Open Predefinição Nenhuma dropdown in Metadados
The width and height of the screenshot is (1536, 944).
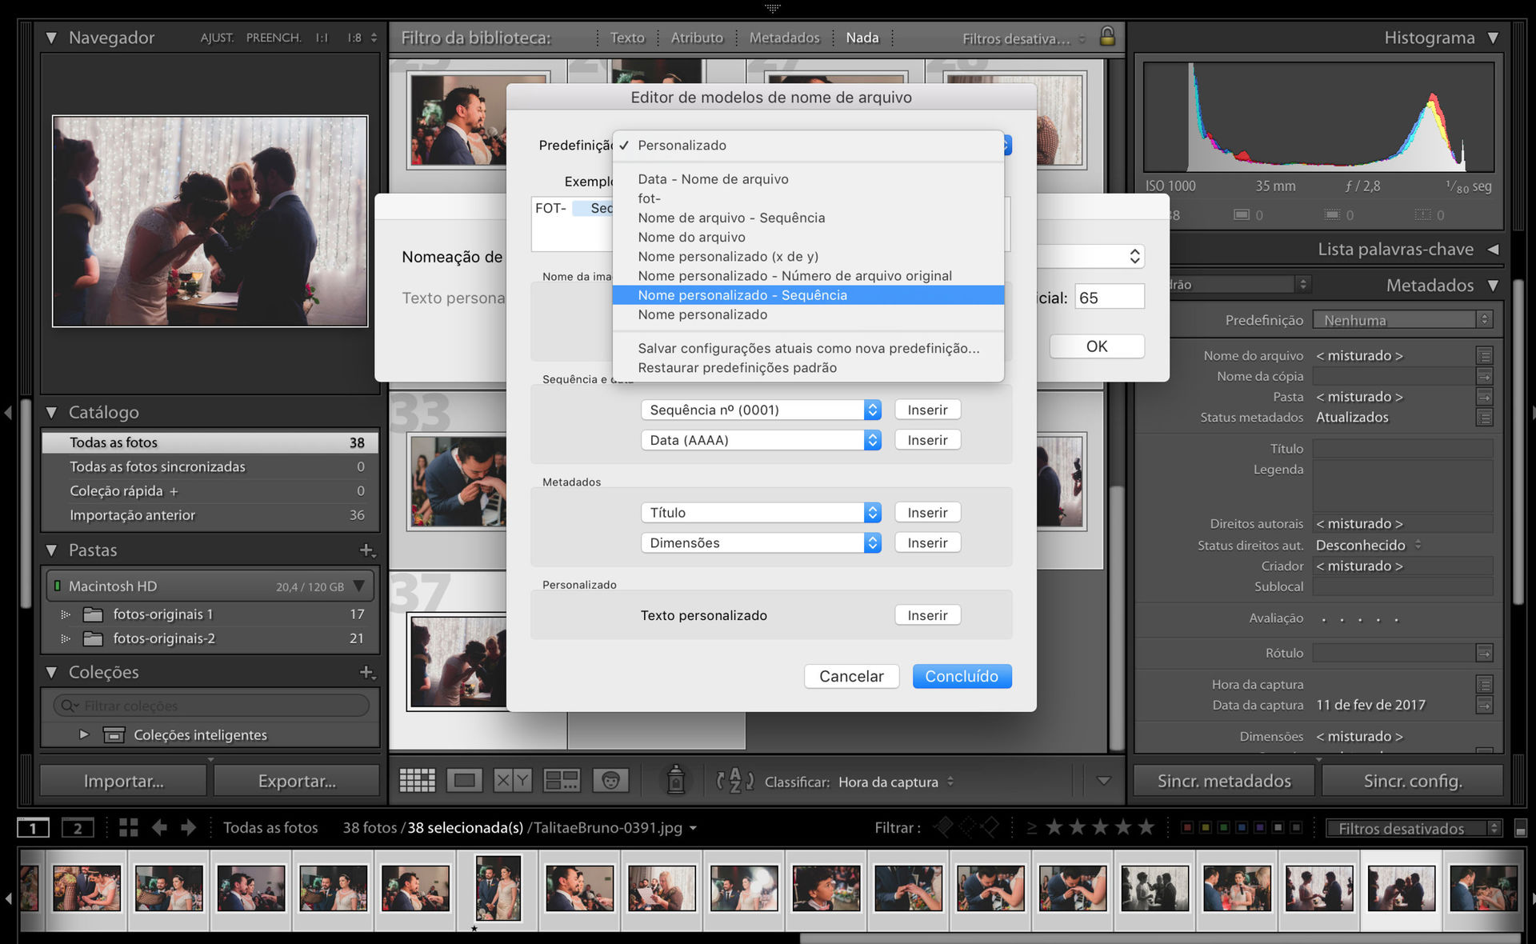coord(1402,320)
